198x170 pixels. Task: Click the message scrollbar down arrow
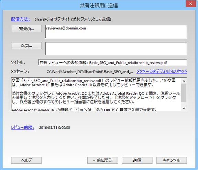click(184, 108)
